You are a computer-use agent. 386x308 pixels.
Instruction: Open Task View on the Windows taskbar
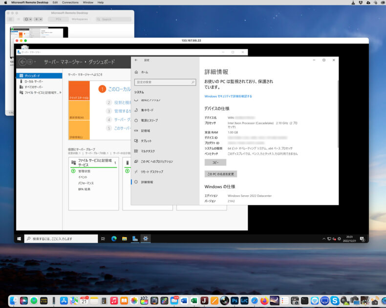pos(103,239)
